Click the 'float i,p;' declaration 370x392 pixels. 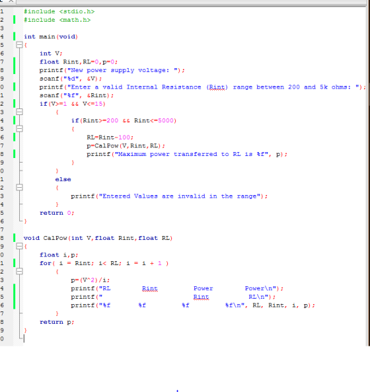point(59,255)
